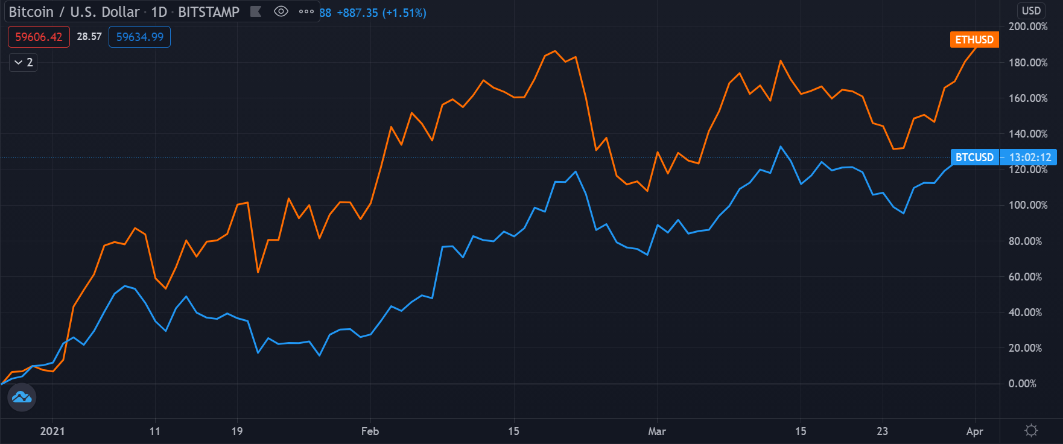Image resolution: width=1063 pixels, height=444 pixels.
Task: Click the blue 59634.99 buy price button
Action: (x=139, y=37)
